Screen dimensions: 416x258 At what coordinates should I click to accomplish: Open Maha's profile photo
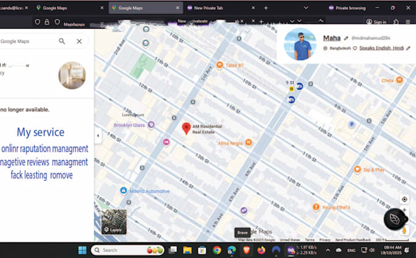coord(300,44)
